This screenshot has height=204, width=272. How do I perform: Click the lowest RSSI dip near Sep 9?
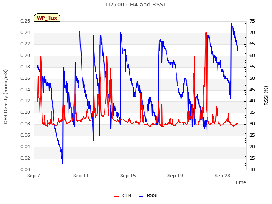(x=63, y=163)
